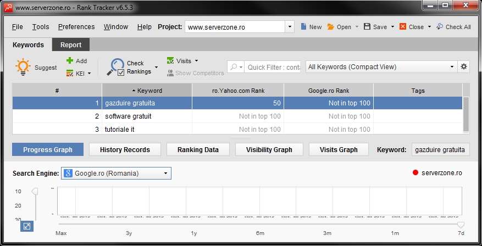This screenshot has width=482, height=246.
Task: Click the Save floppy disk icon
Action: pos(367,27)
